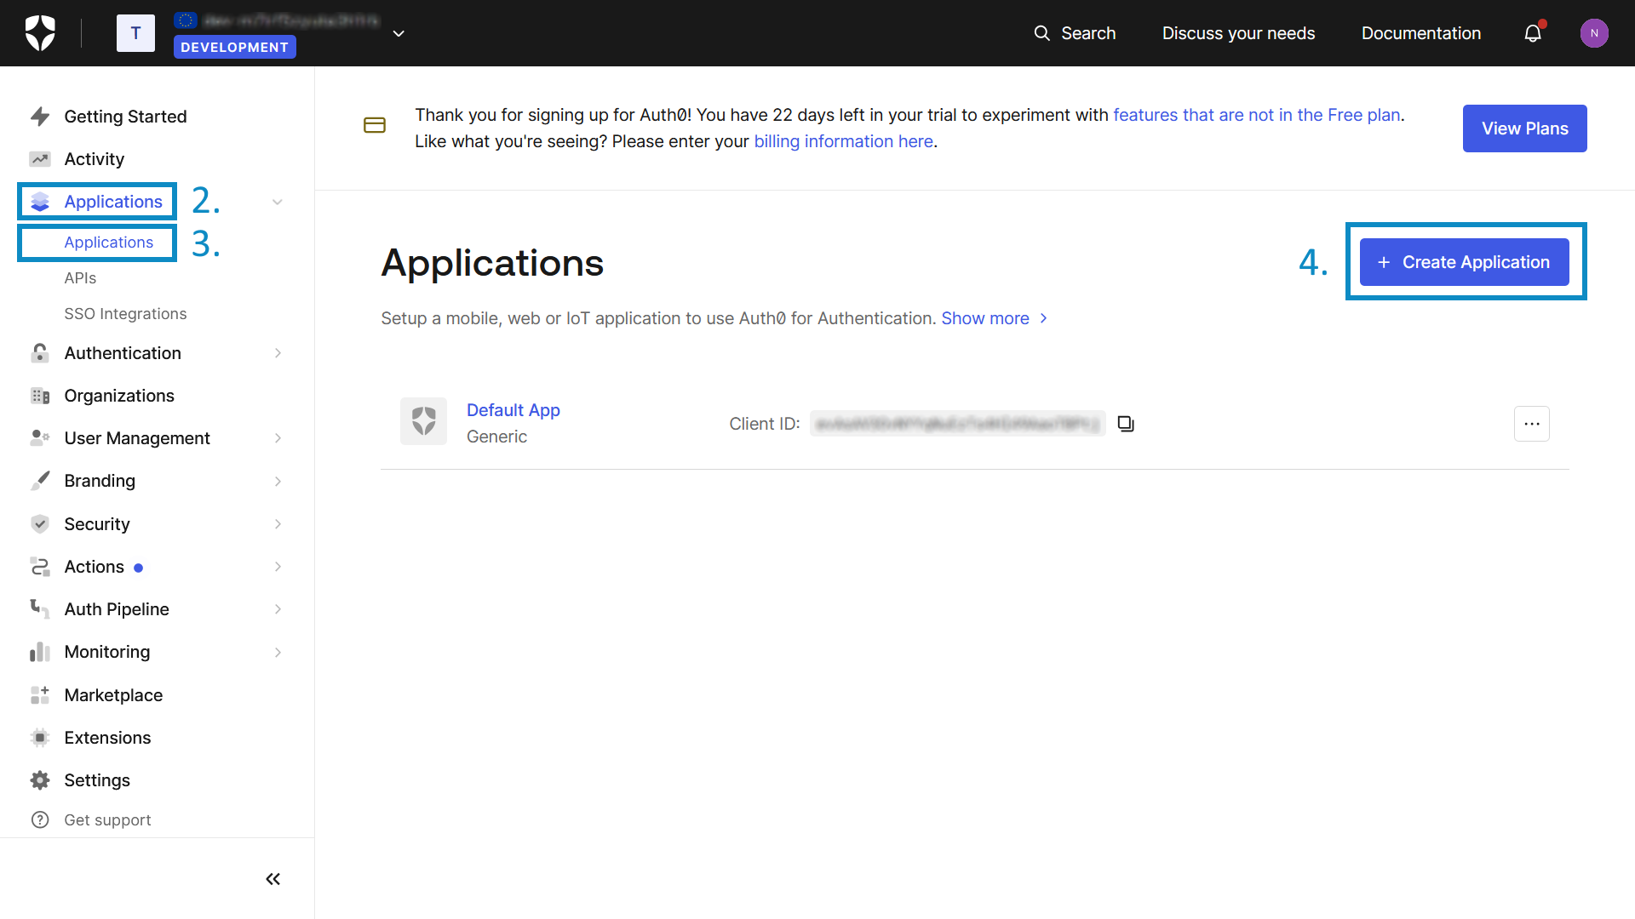This screenshot has width=1635, height=919.
Task: Click the billing credit card icon
Action: click(375, 125)
